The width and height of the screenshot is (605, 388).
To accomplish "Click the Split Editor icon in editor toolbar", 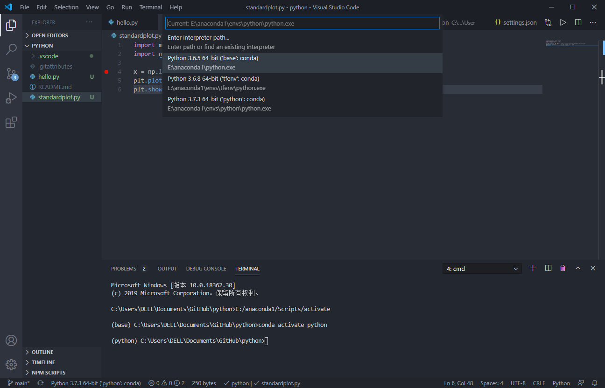I will pyautogui.click(x=577, y=22).
